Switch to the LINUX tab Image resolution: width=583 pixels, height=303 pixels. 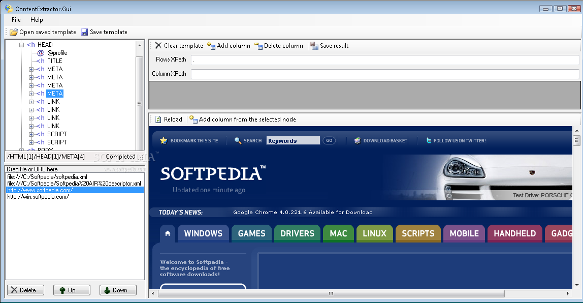374,233
